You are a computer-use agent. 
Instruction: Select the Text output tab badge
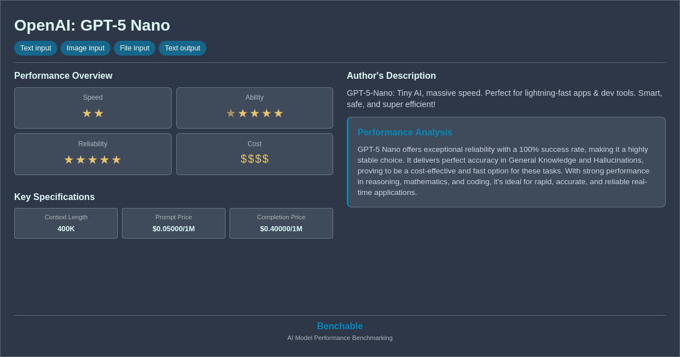coord(182,48)
